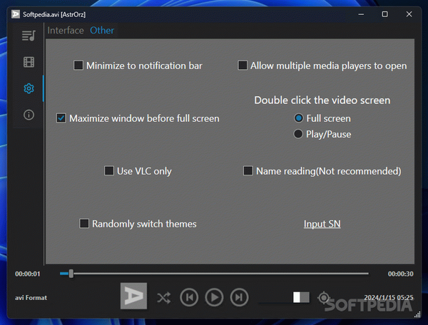Click the window resize grip corner

pyautogui.click(x=417, y=314)
